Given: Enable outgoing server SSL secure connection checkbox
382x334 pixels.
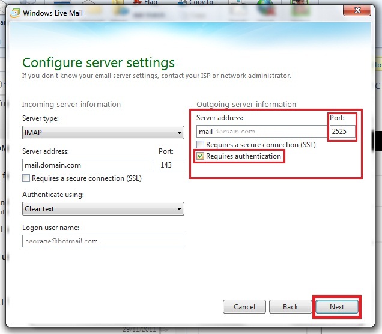Looking at the screenshot, I should (x=200, y=144).
